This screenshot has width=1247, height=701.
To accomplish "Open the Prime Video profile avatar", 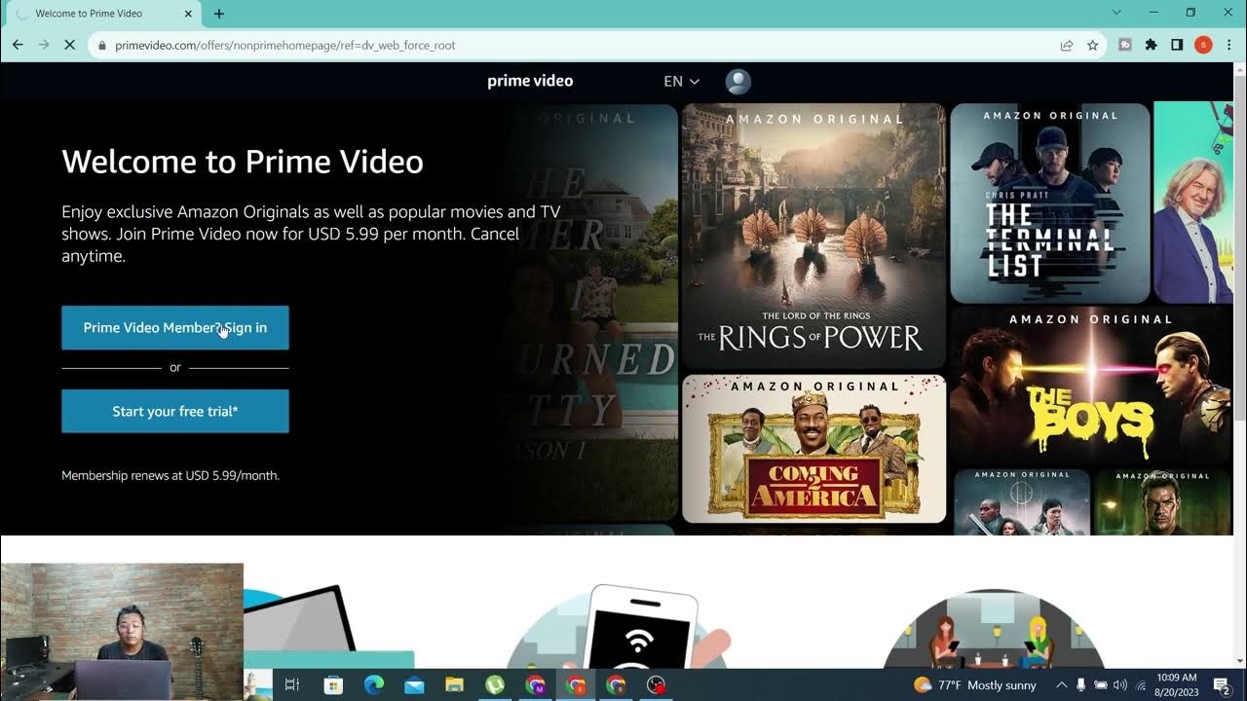I will point(738,82).
